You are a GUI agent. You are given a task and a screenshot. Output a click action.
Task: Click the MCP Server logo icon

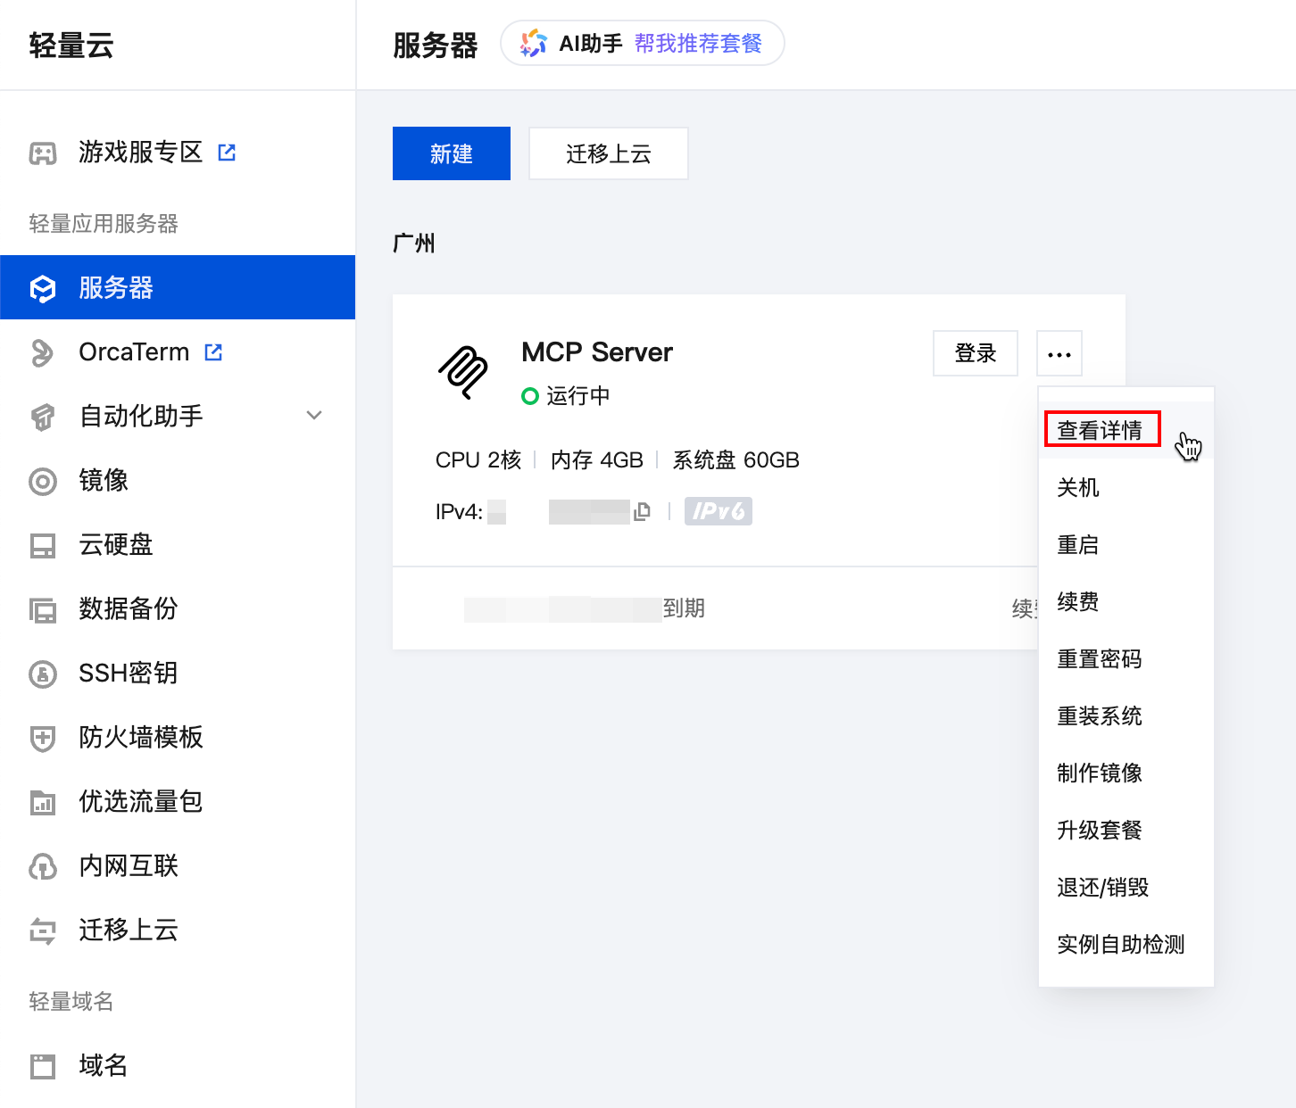coord(462,372)
